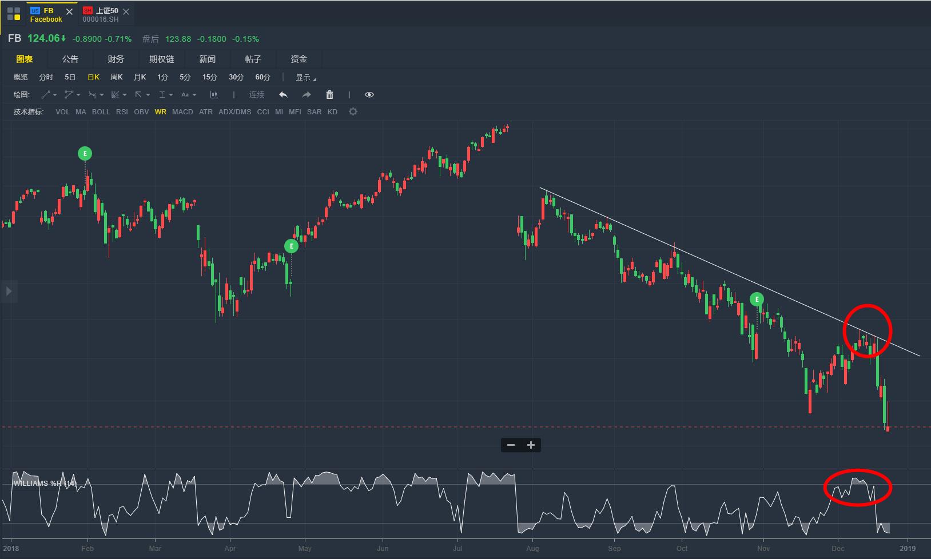Click the candlestick chart type icon
The image size is (931, 559).
coord(214,95)
